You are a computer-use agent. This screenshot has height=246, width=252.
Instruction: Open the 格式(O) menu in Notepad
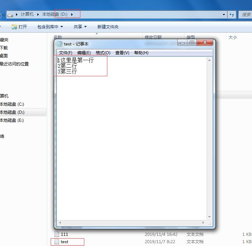tap(103, 53)
